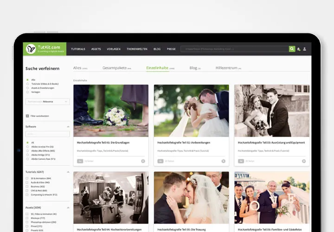Check the 3D & Animation tutorials box
Screen dimensions: 334x232
point(27,178)
